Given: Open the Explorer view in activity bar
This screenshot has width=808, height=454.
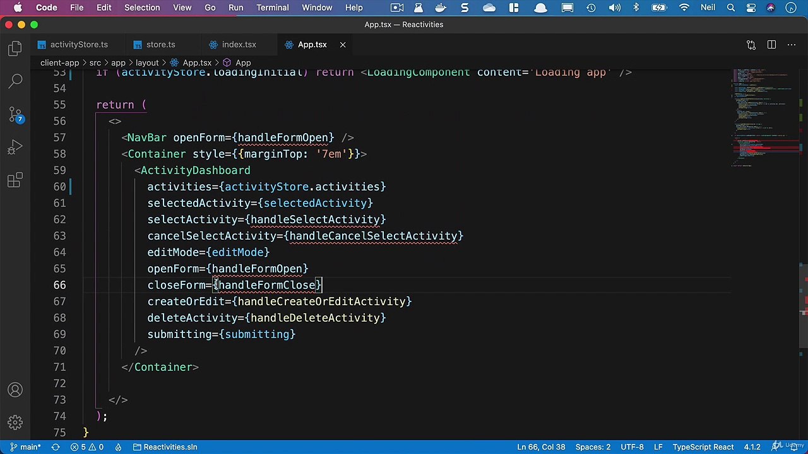Looking at the screenshot, I should (x=15, y=49).
